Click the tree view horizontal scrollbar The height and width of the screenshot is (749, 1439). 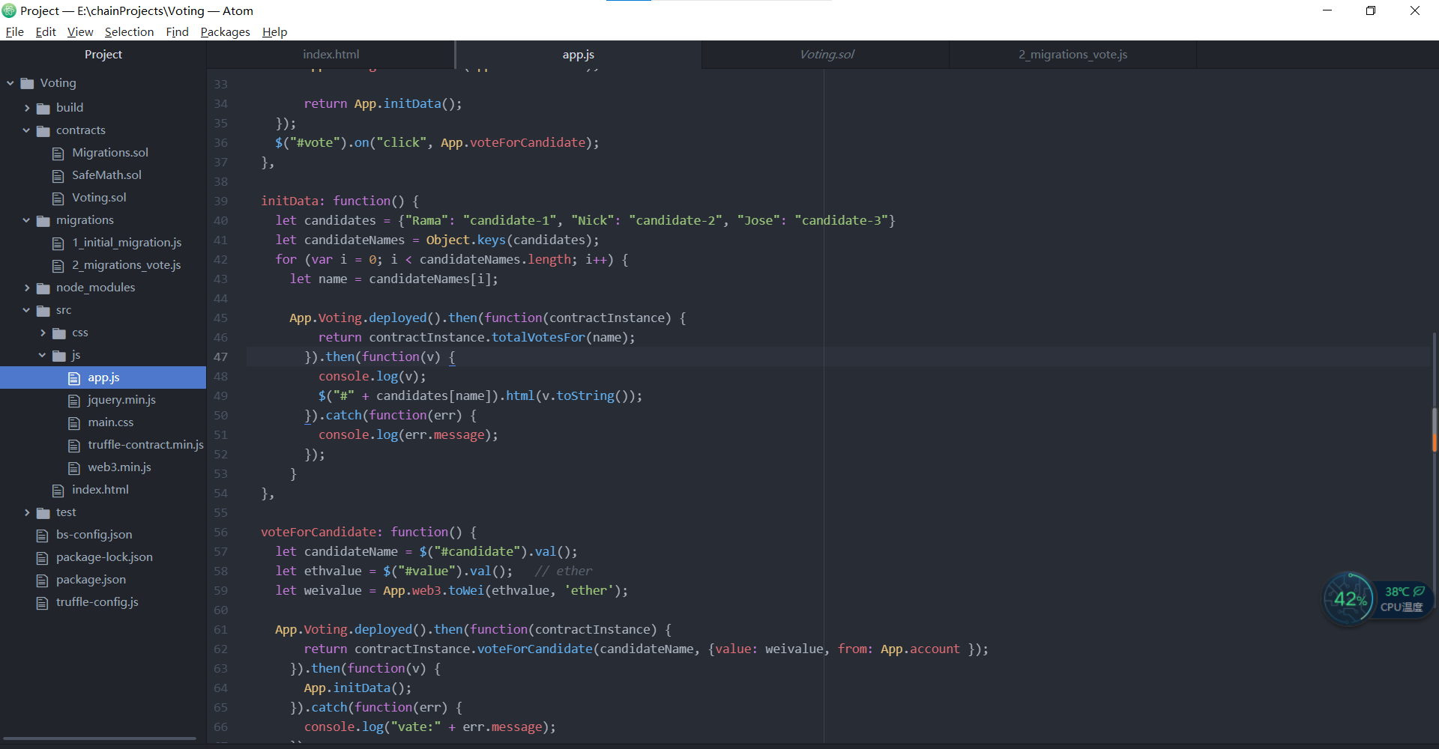click(100, 739)
